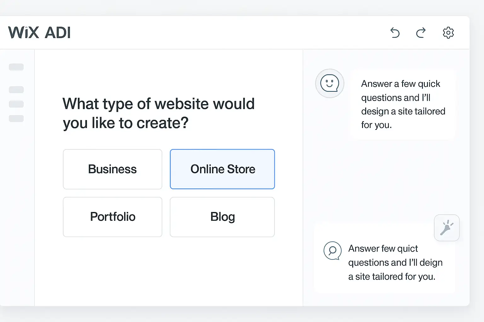Select the bottom sidebar placeholder item
Screen dimensions: 484x322
(x=16, y=119)
